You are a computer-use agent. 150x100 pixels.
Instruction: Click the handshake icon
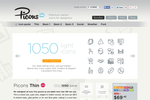pyautogui.click(x=101, y=61)
